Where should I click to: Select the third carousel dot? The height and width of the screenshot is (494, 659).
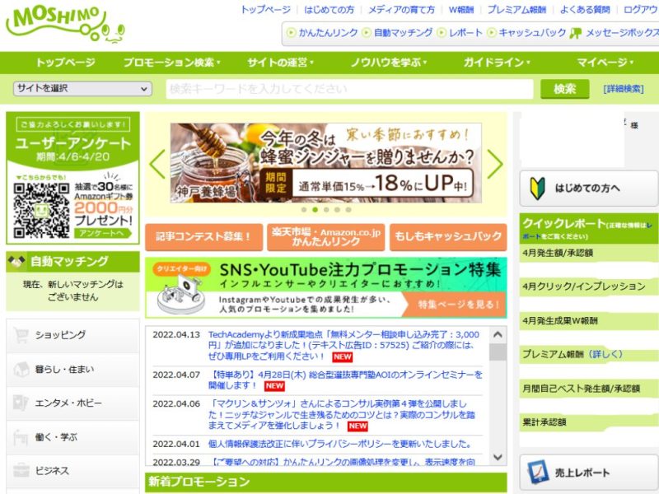pos(326,210)
